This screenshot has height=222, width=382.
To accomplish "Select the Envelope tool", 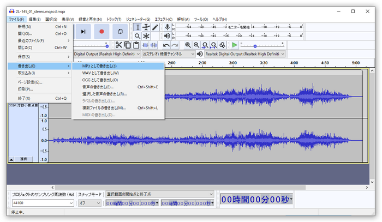I will coord(146,27).
